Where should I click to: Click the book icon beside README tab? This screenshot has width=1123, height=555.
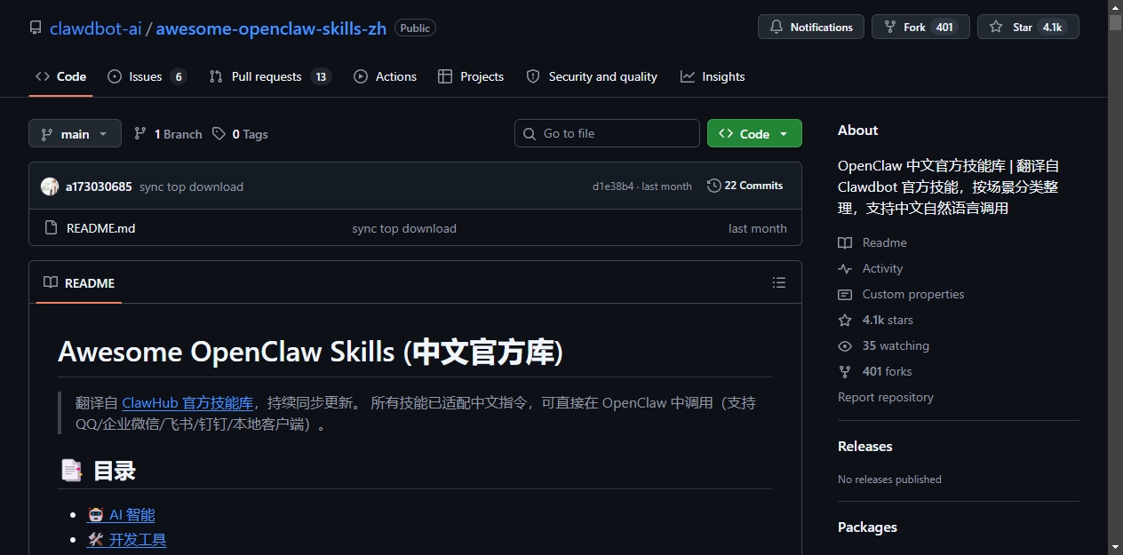[x=51, y=282]
